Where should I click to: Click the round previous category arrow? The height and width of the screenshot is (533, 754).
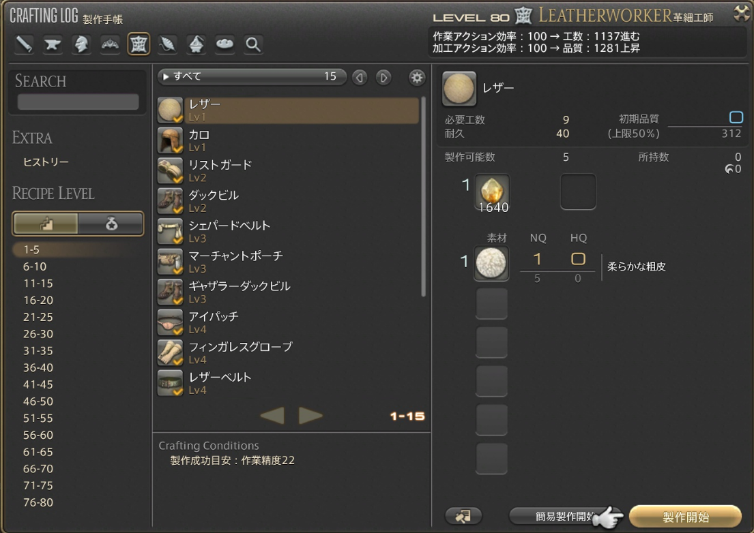360,77
